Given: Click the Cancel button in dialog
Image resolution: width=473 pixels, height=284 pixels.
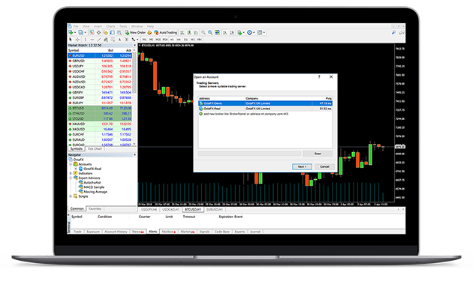Looking at the screenshot, I should click(x=324, y=166).
